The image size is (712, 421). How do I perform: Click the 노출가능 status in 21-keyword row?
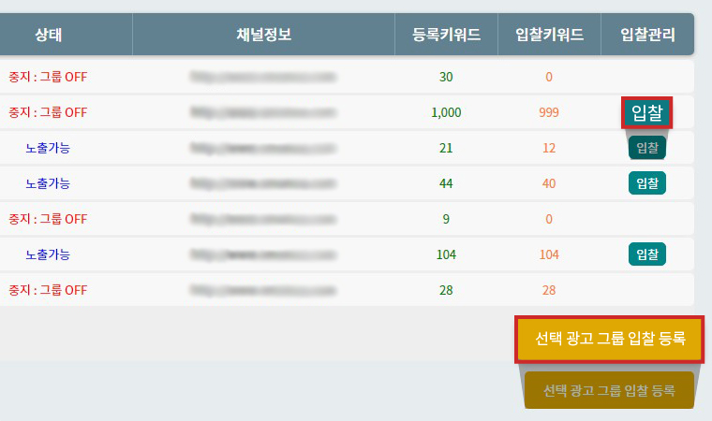[x=48, y=148]
